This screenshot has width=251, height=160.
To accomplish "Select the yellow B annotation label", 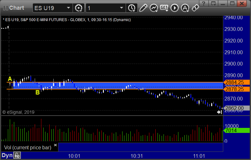I will click(x=38, y=92).
